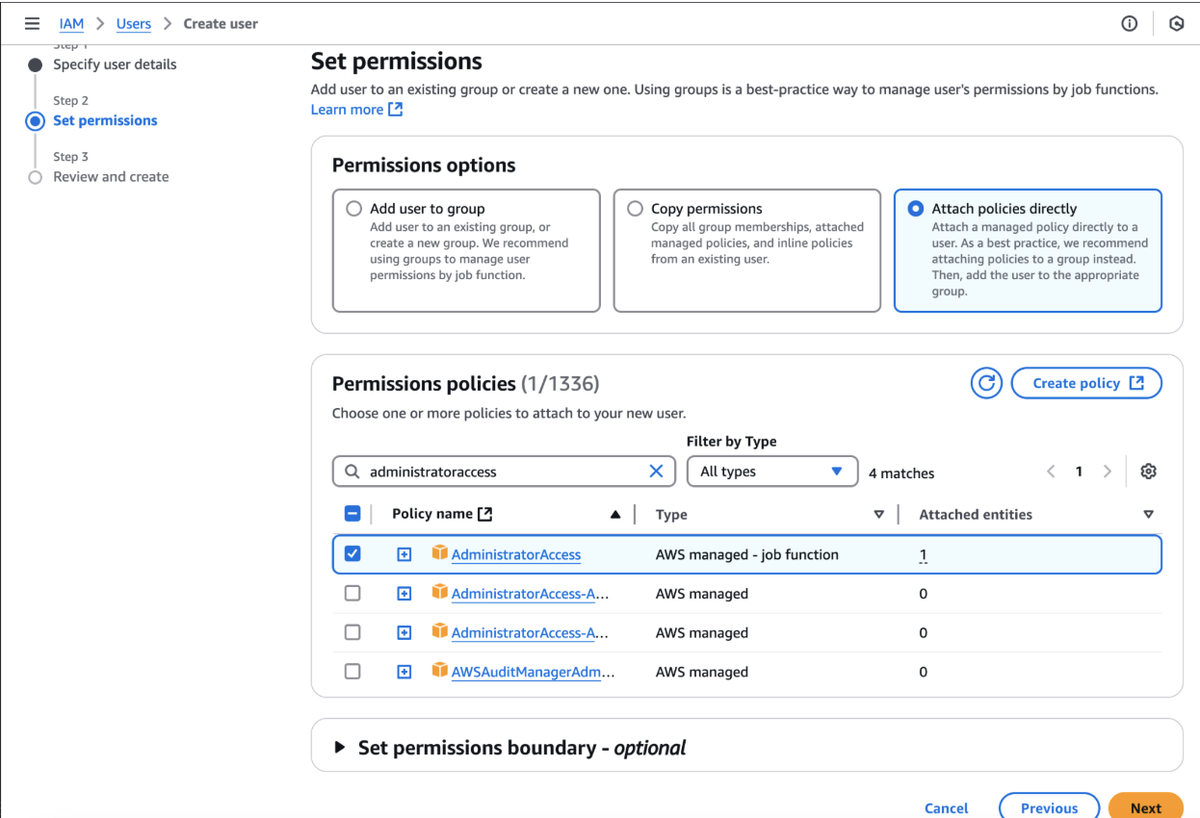
Task: Select Review and create step
Action: [111, 176]
